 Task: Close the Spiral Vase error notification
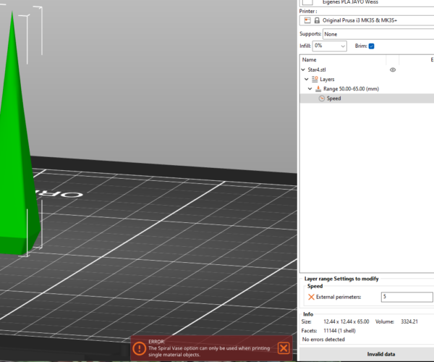284,348
